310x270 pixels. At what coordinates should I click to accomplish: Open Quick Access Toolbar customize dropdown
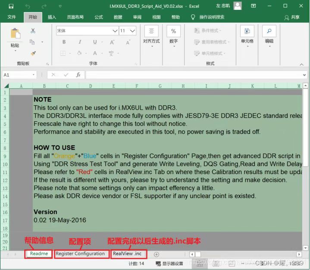coord(60,6)
